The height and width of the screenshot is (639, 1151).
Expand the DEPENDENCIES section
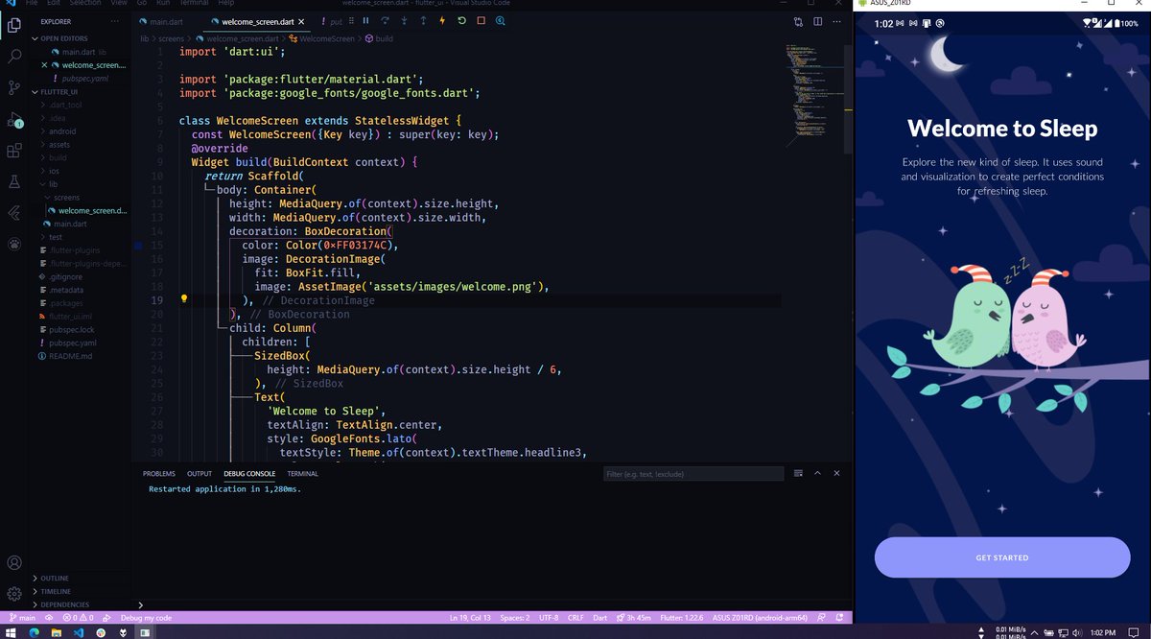(x=63, y=604)
